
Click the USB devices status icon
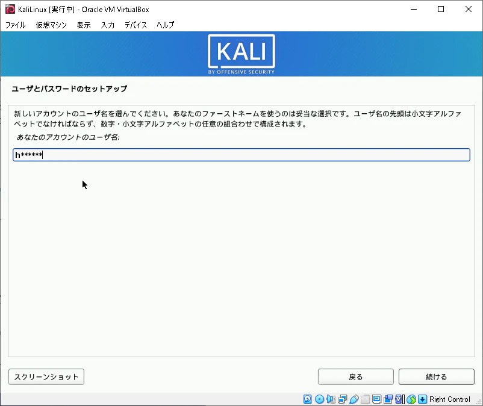(x=354, y=399)
